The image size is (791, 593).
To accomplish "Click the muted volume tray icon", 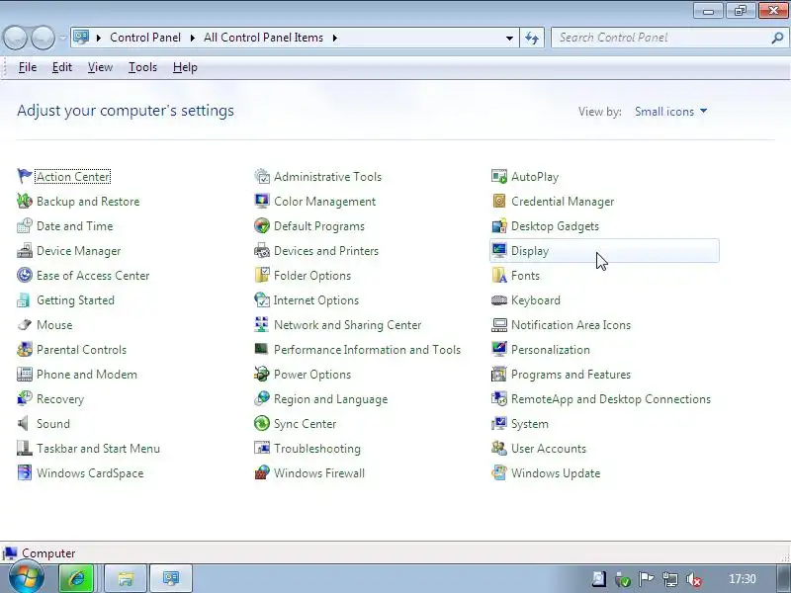I will (695, 579).
